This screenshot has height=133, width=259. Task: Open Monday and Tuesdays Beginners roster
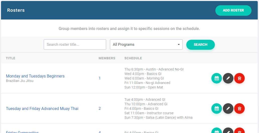(35, 76)
